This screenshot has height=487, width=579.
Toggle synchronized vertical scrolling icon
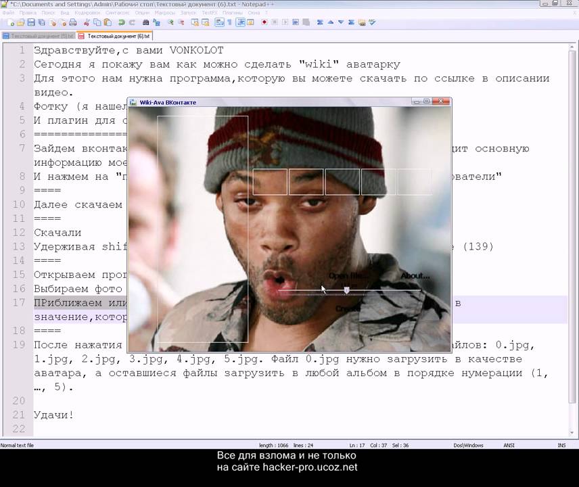[195, 22]
